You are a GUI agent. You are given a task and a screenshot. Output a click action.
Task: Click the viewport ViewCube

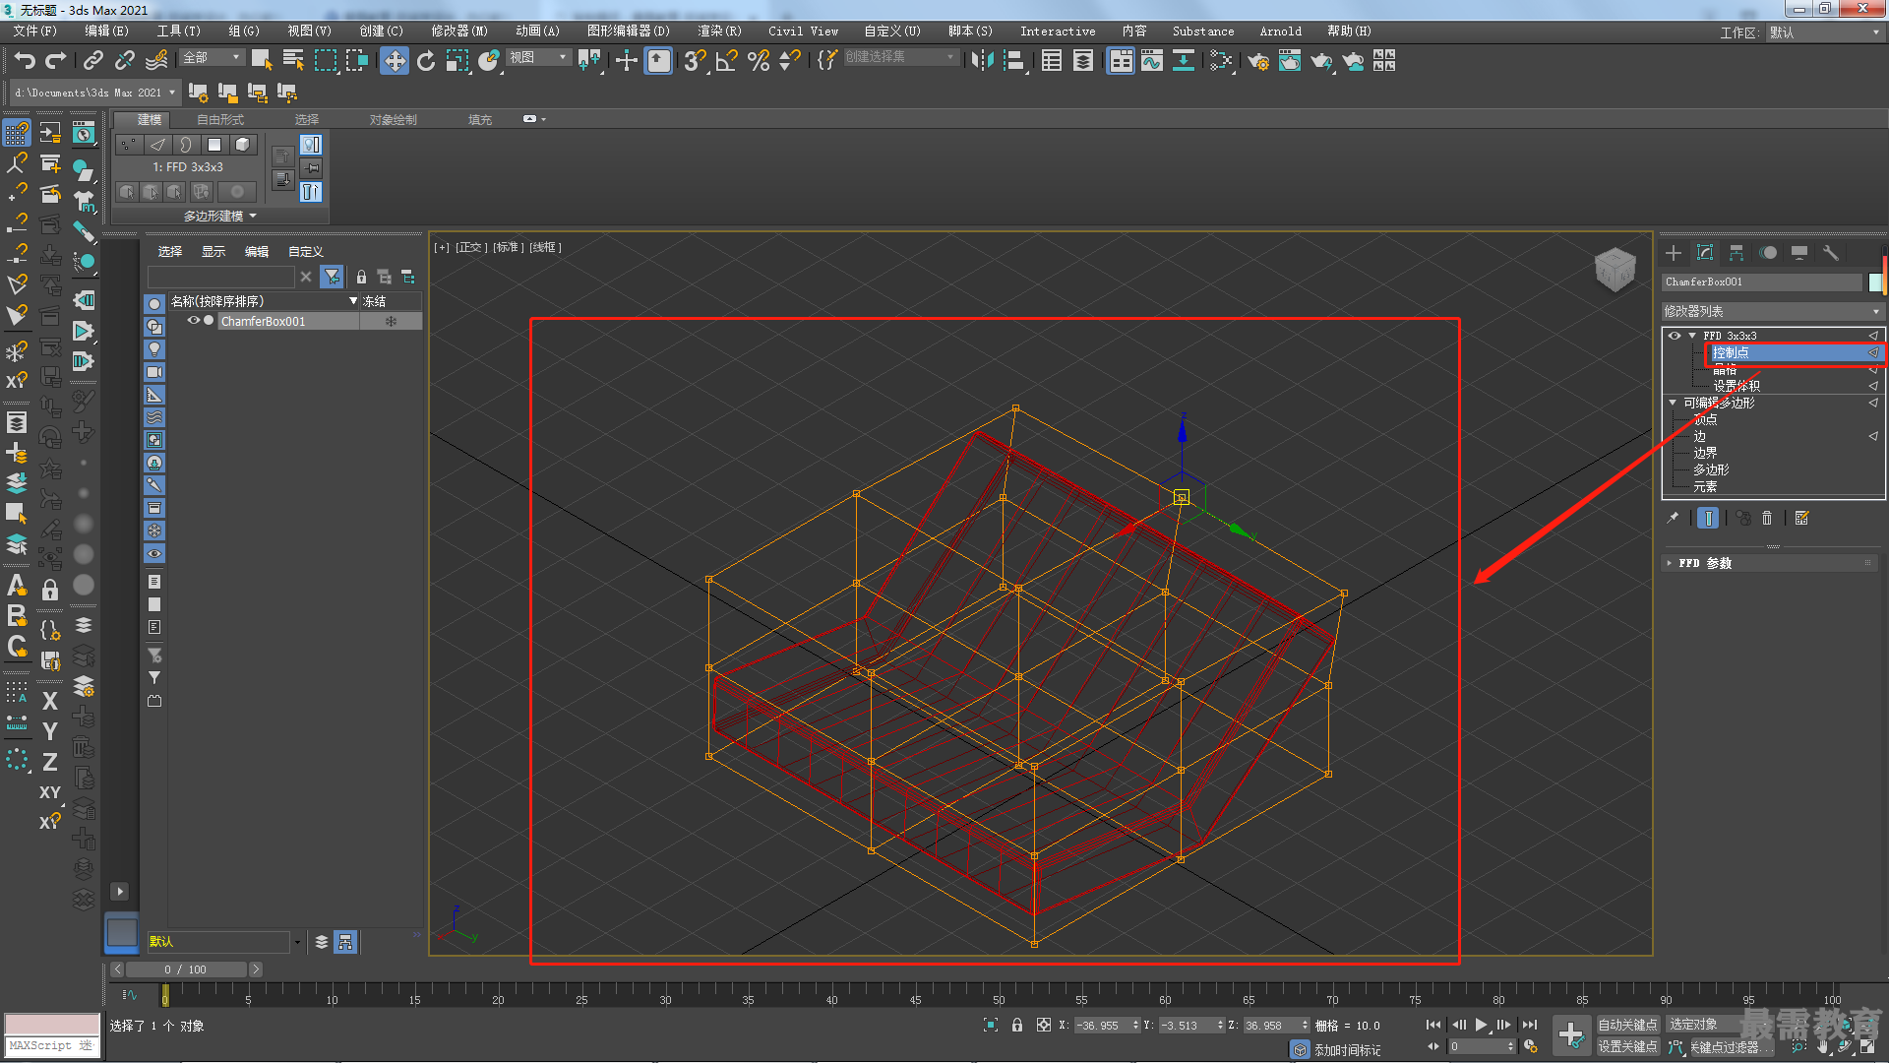coord(1615,269)
